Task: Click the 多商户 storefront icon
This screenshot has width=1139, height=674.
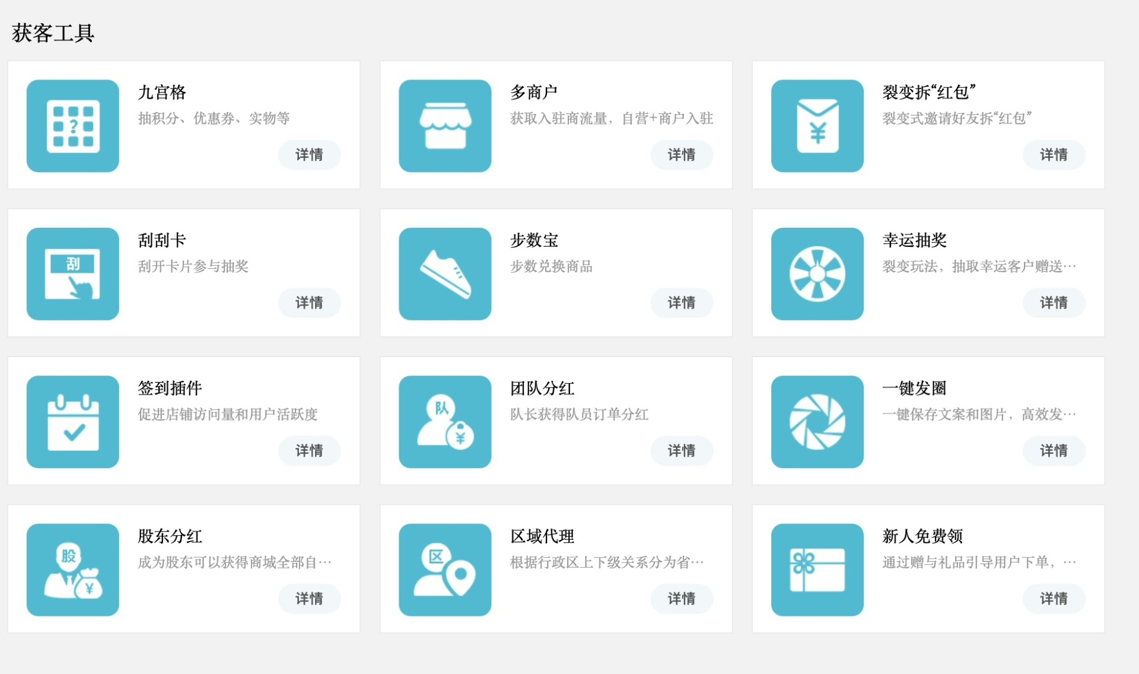Action: (445, 126)
